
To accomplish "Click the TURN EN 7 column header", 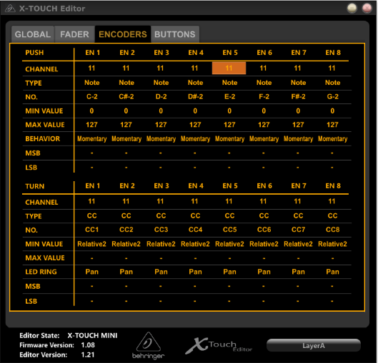I will pyautogui.click(x=299, y=186).
